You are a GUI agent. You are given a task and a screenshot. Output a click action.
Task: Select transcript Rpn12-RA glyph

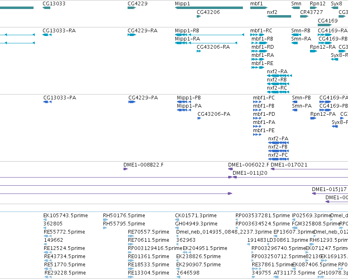(x=314, y=51)
